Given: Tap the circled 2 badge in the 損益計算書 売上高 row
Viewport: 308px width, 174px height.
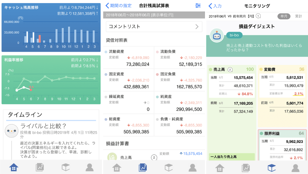Looking at the screenshot, I should (154, 157).
